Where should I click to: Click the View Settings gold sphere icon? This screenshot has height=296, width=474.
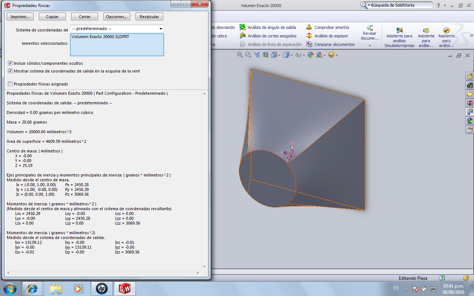point(331,55)
